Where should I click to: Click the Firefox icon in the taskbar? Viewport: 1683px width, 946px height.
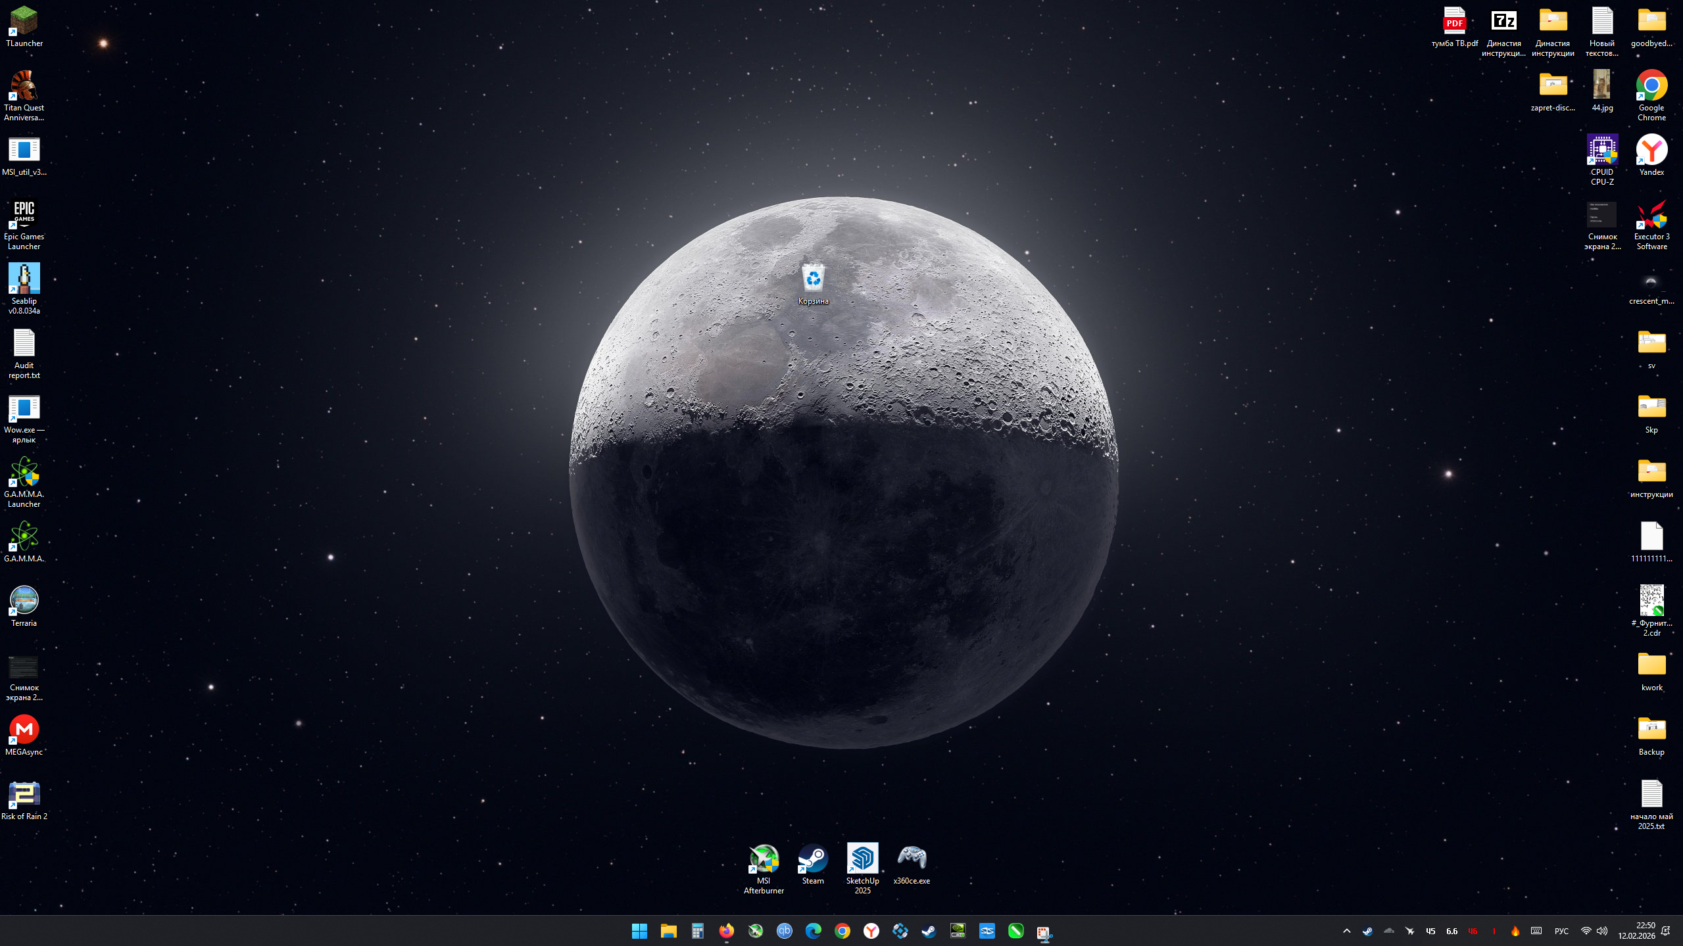pyautogui.click(x=726, y=931)
